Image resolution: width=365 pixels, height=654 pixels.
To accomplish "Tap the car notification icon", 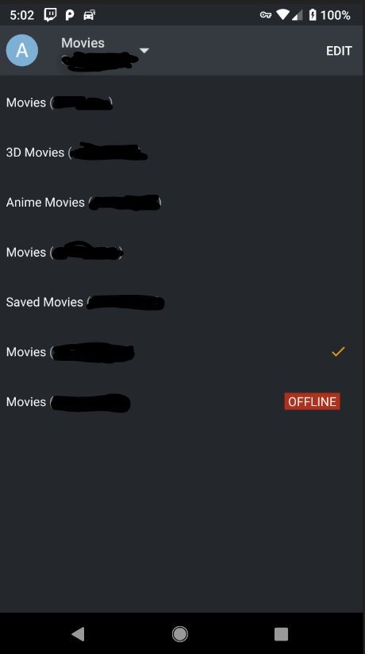I will (90, 15).
